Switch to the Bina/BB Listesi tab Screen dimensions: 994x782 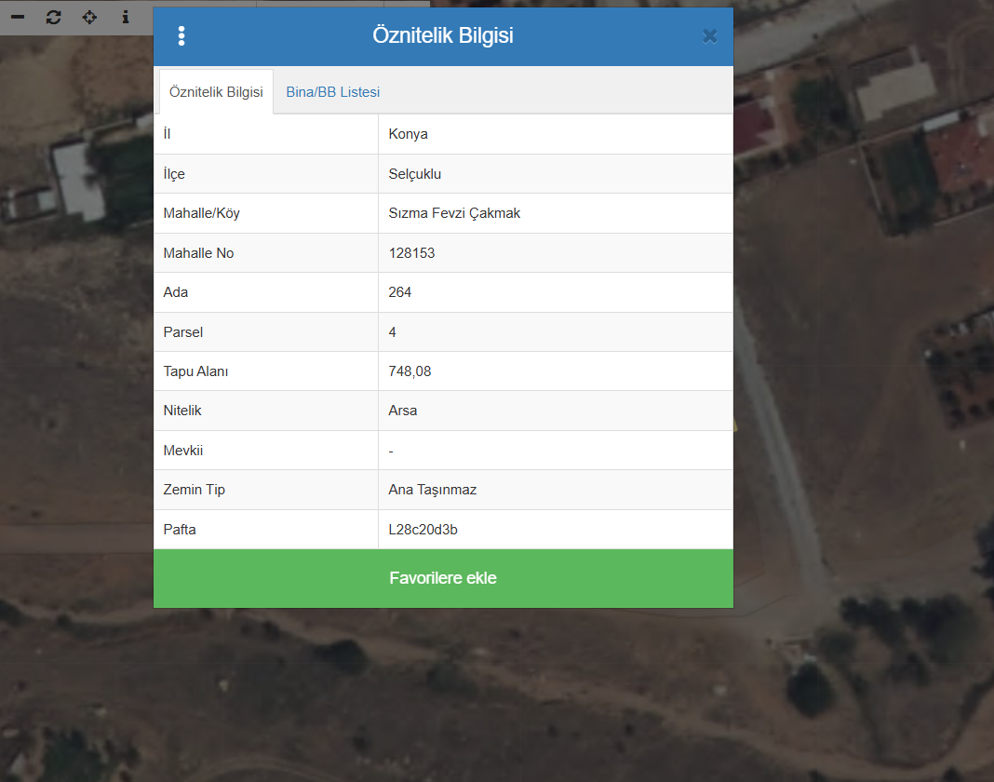tap(333, 92)
